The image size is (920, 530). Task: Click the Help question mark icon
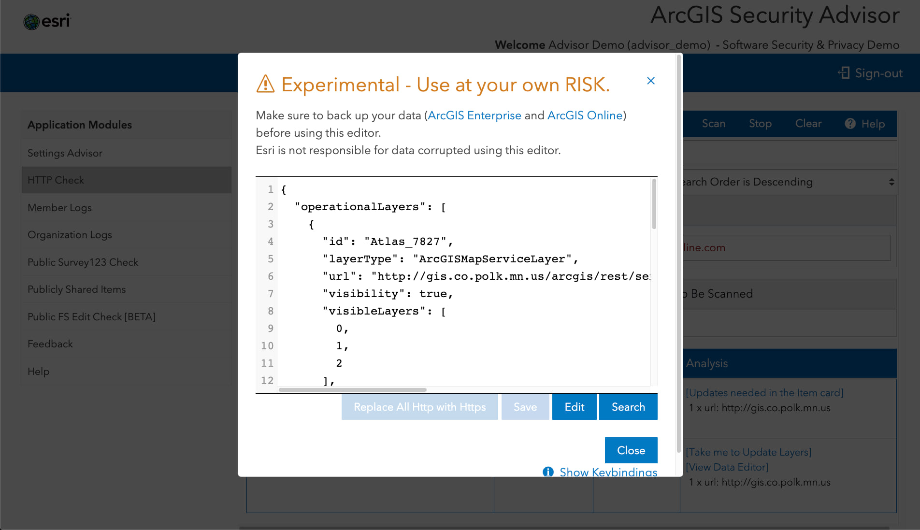tap(850, 124)
